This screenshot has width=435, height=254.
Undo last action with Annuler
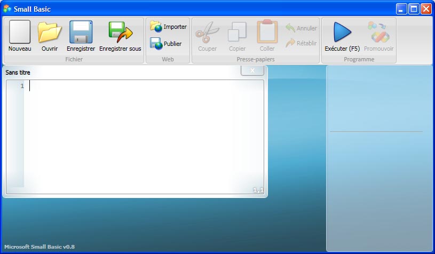(301, 28)
